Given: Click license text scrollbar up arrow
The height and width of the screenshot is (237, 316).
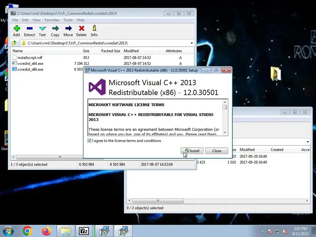Looking at the screenshot, I should (x=225, y=102).
